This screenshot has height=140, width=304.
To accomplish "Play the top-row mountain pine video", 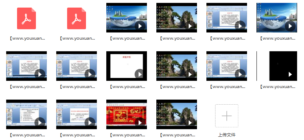I will click(x=190, y=26).
